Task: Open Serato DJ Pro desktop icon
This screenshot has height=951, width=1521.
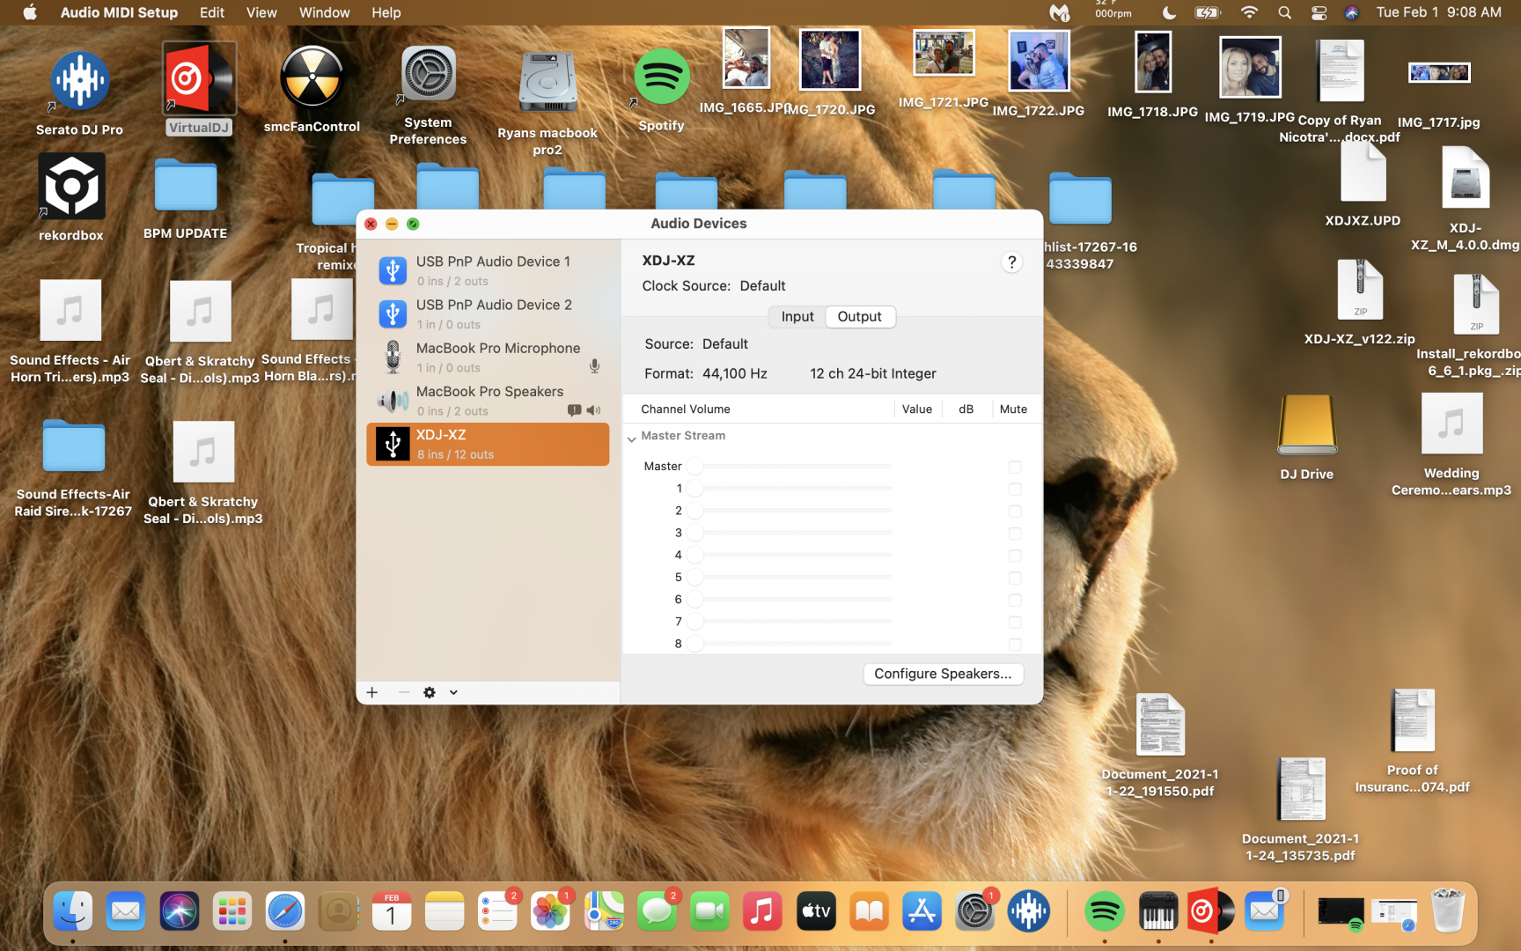Action: coord(79,92)
